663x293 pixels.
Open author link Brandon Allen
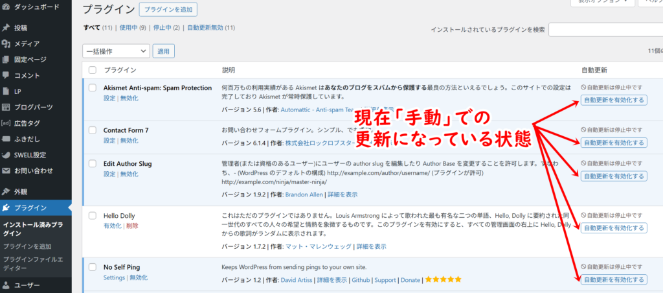point(304,194)
